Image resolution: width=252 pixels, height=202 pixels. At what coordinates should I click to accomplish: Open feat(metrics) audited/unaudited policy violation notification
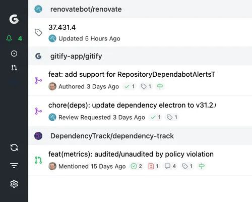[x=140, y=160]
